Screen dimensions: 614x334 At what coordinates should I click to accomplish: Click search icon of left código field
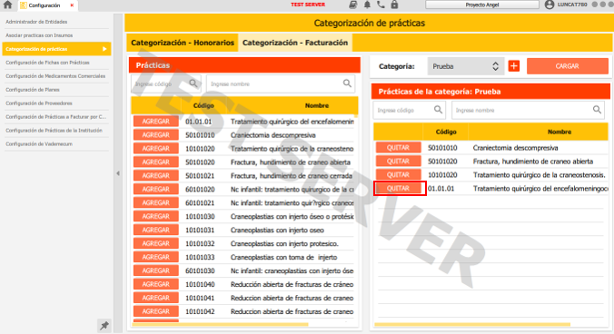tap(193, 83)
